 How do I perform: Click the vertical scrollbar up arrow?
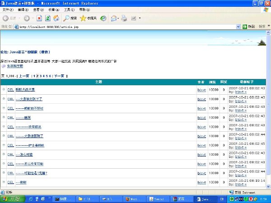[268, 32]
